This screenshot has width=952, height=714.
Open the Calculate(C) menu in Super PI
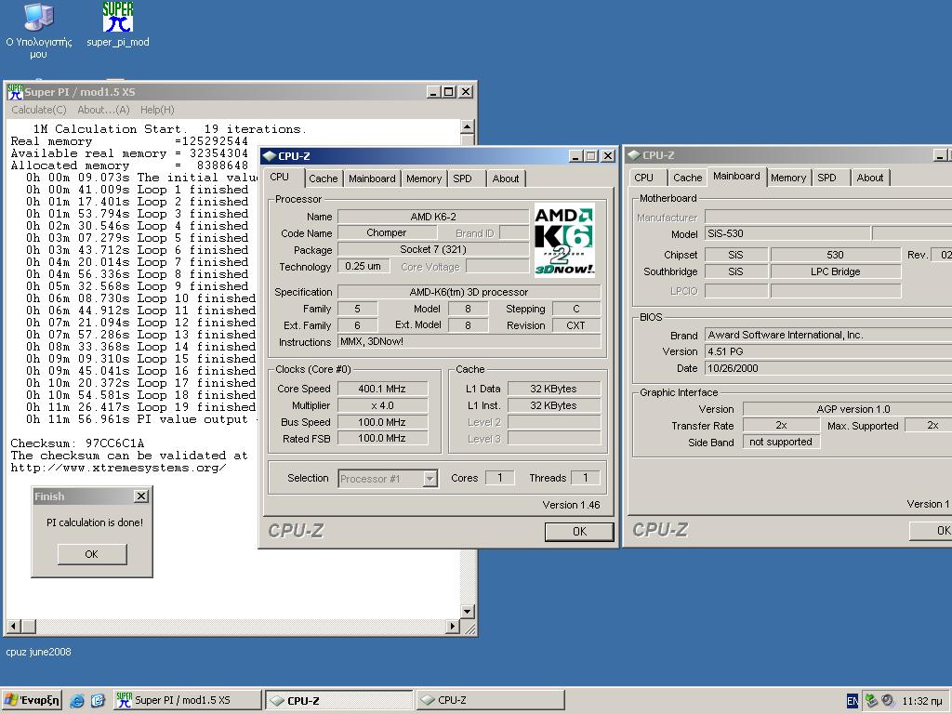[39, 110]
